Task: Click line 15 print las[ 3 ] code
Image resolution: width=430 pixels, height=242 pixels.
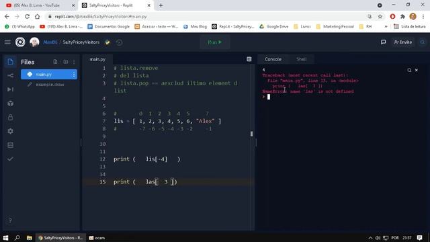Action: [145, 182]
